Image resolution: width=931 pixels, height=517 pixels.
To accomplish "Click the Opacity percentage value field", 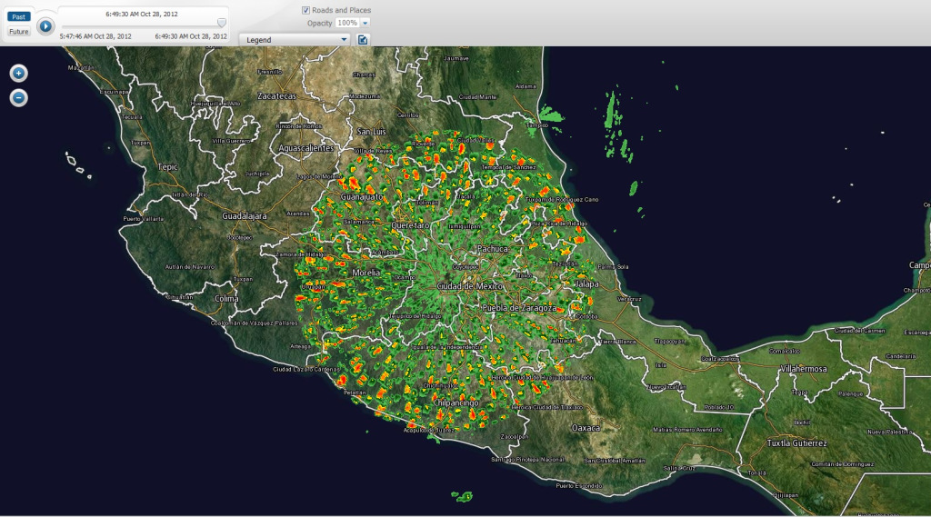I will tap(347, 23).
